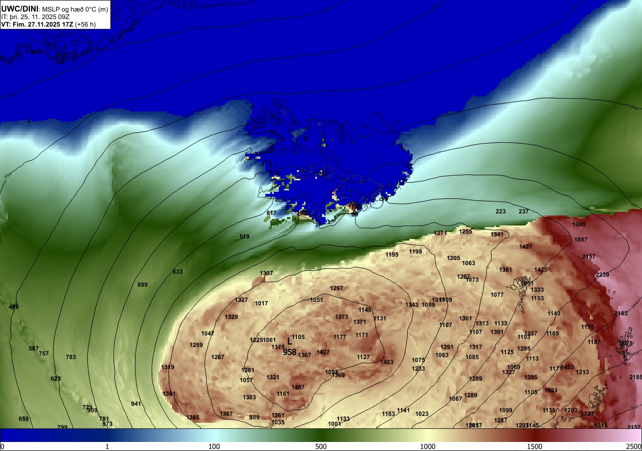642x451 pixels.
Task: Click the height value 941
Action: [x=136, y=404]
